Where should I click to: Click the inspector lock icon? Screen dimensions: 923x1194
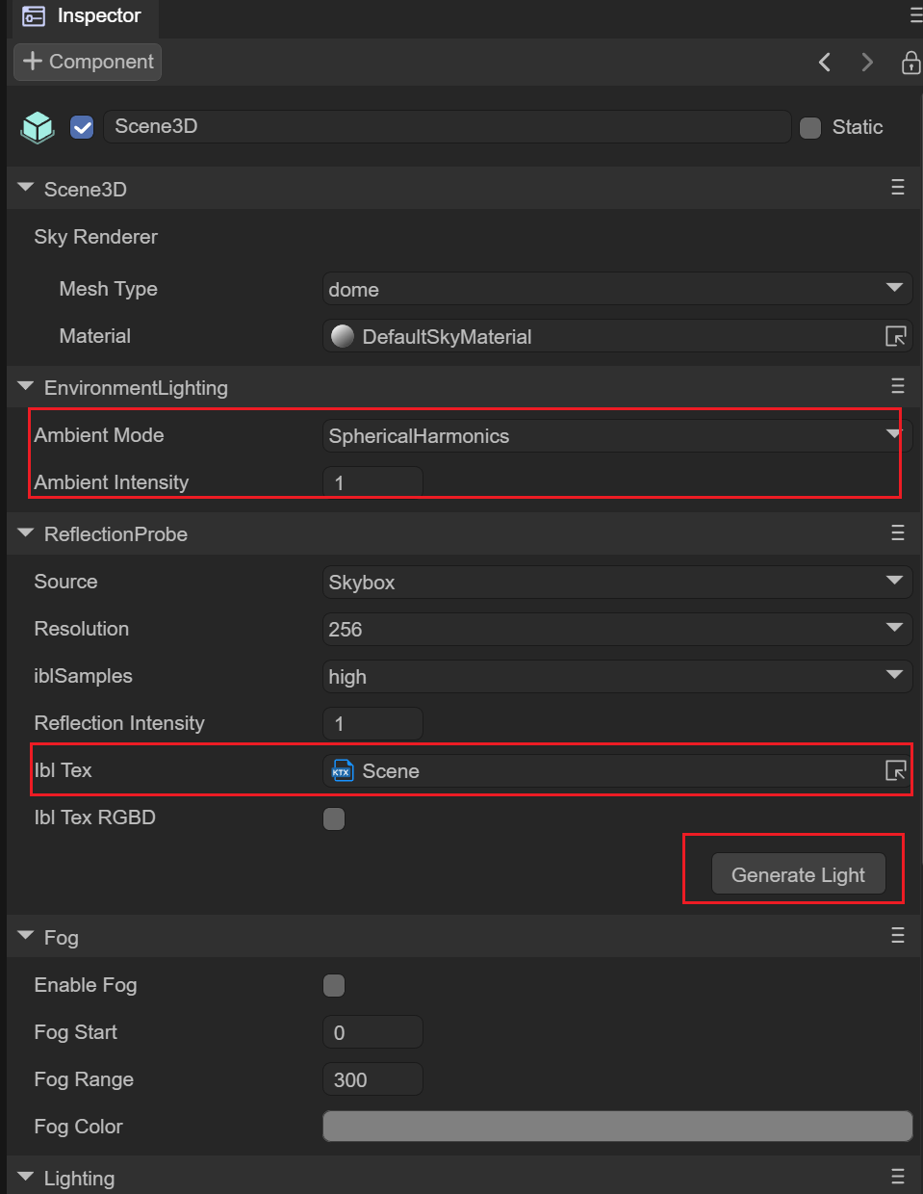[x=910, y=63]
